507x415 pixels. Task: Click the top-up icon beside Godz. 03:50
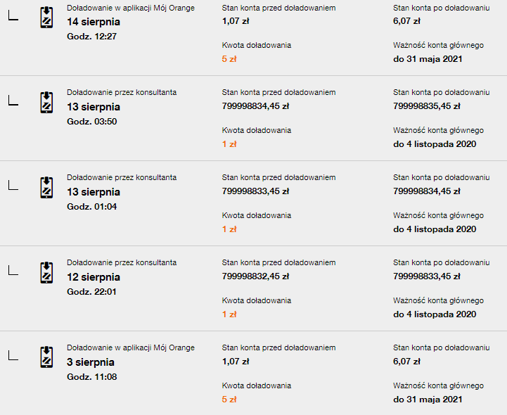pos(46,103)
